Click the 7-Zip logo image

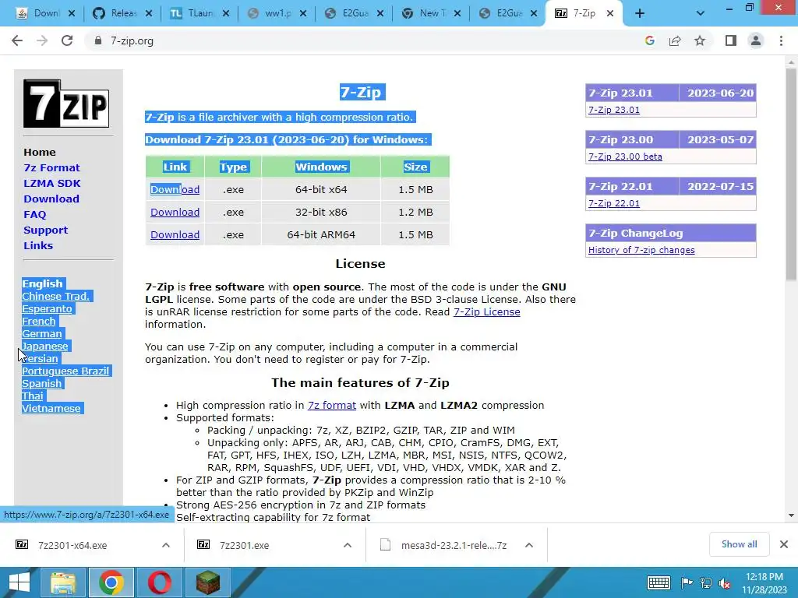pyautogui.click(x=66, y=104)
